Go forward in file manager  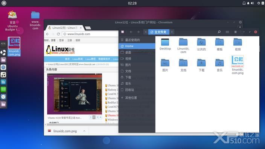(x=138, y=32)
